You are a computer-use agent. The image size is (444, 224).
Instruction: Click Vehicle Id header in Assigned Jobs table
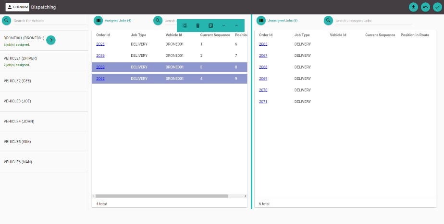point(173,35)
